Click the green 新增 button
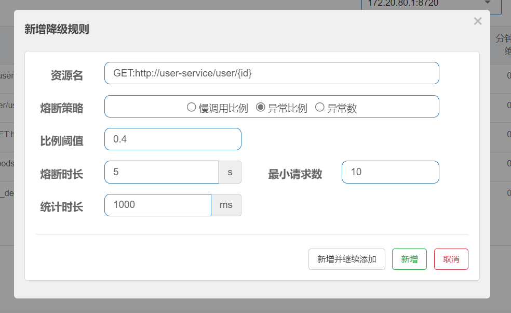Screen dimensions: 511x313 pos(409,259)
